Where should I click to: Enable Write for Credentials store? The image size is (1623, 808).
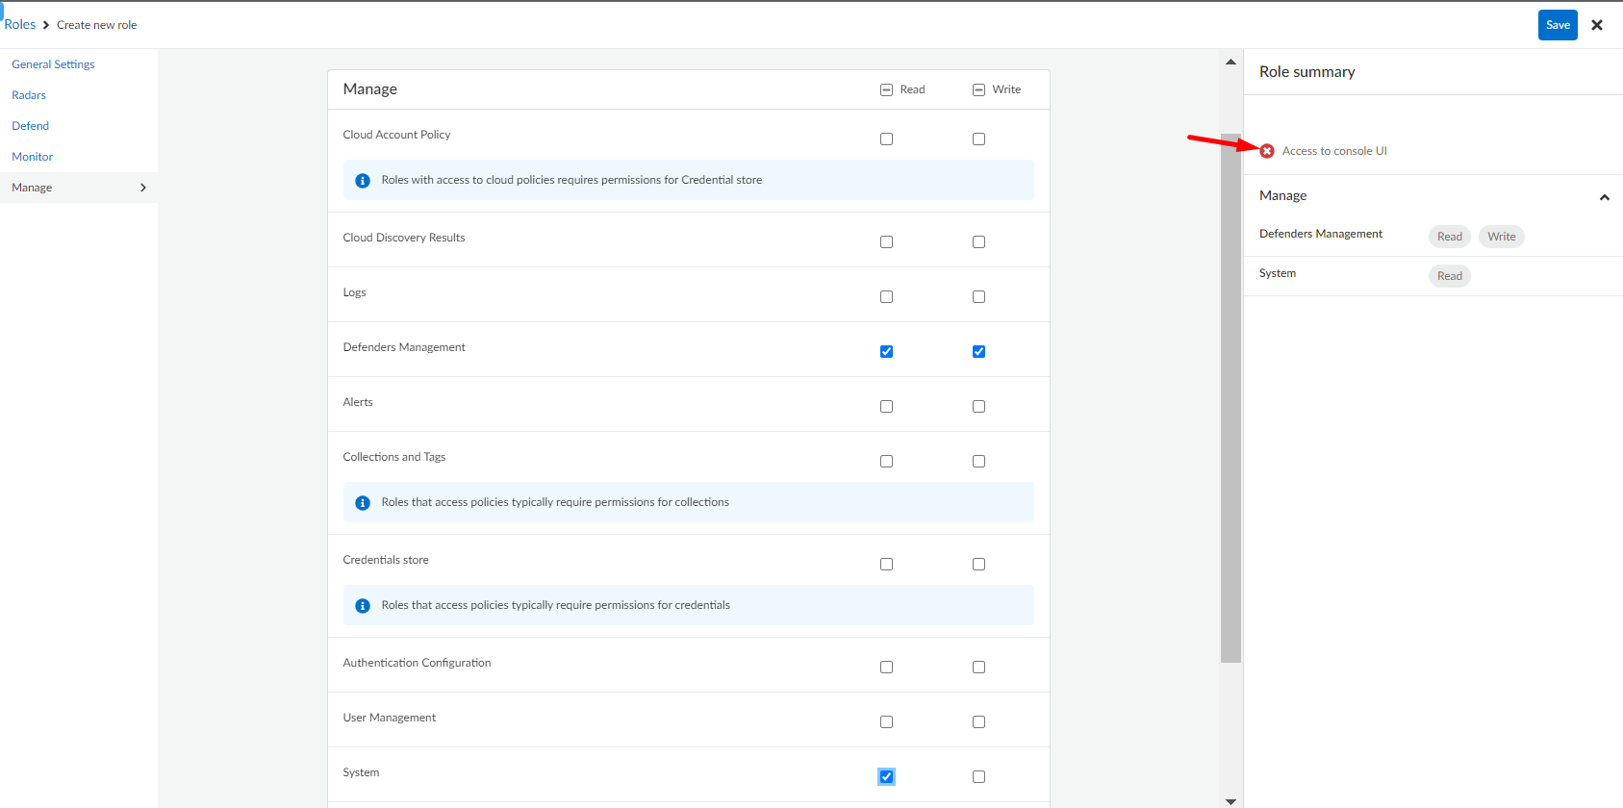[x=978, y=564]
